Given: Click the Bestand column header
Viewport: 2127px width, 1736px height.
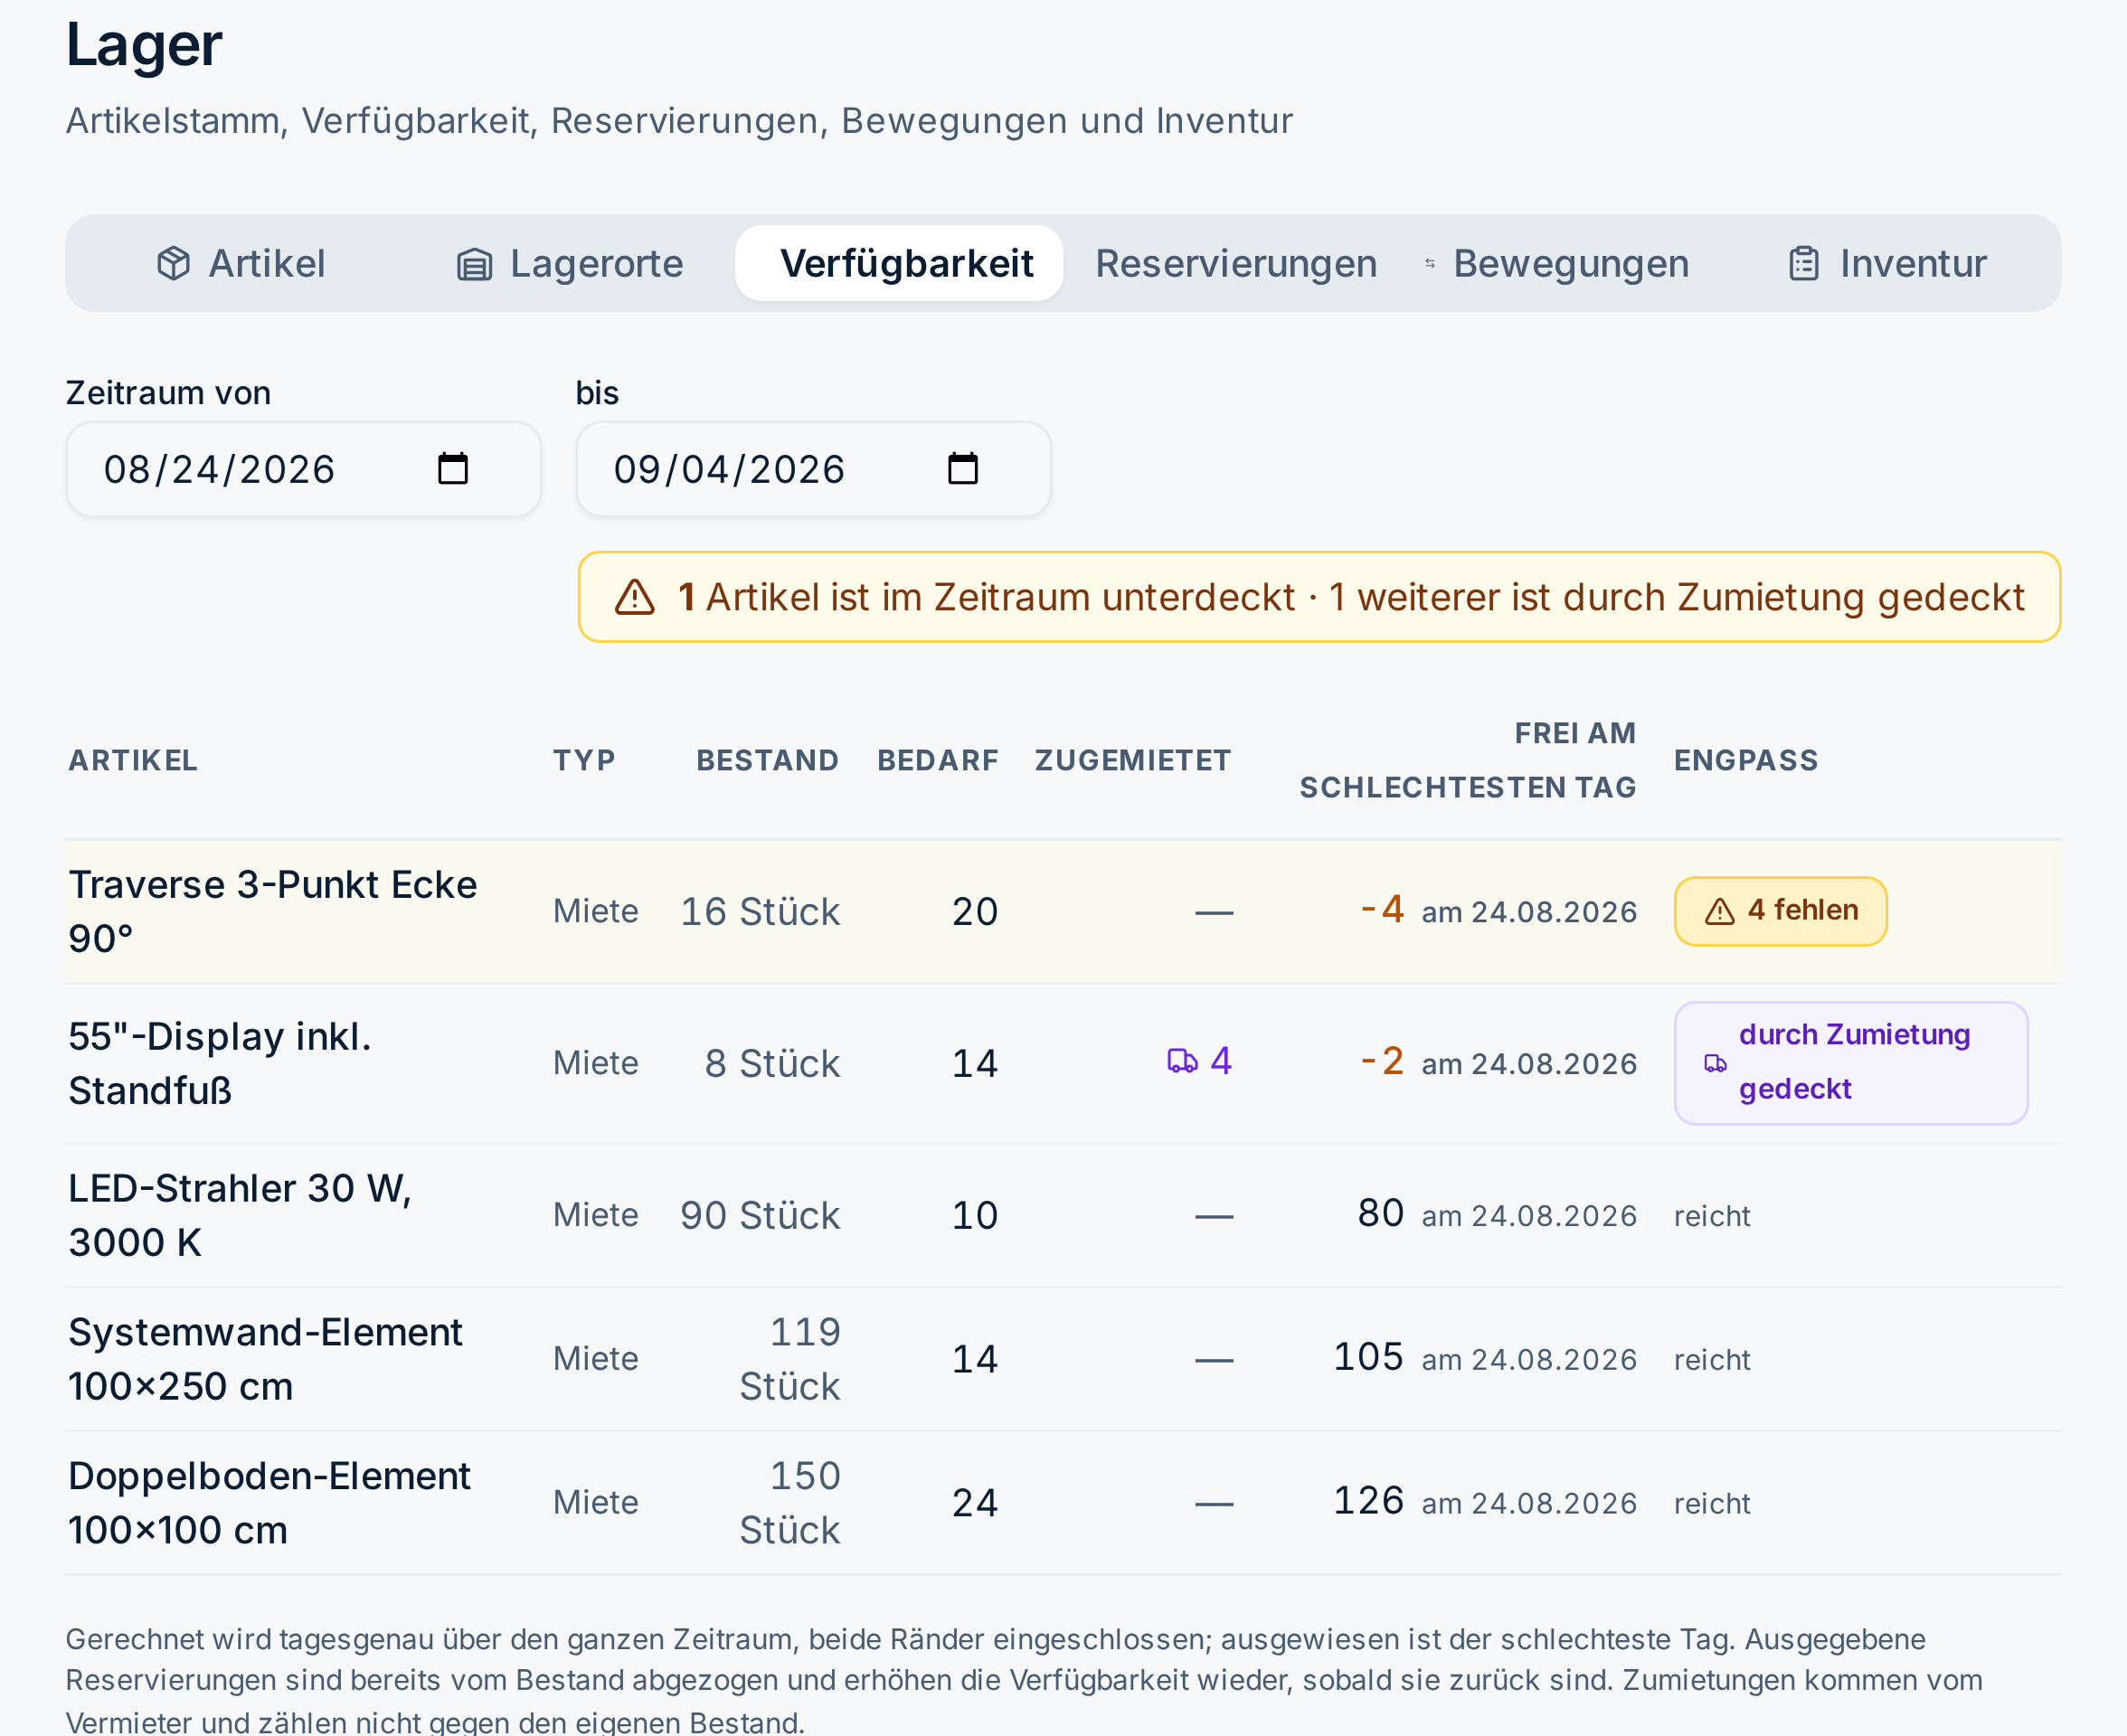Looking at the screenshot, I should 768,760.
